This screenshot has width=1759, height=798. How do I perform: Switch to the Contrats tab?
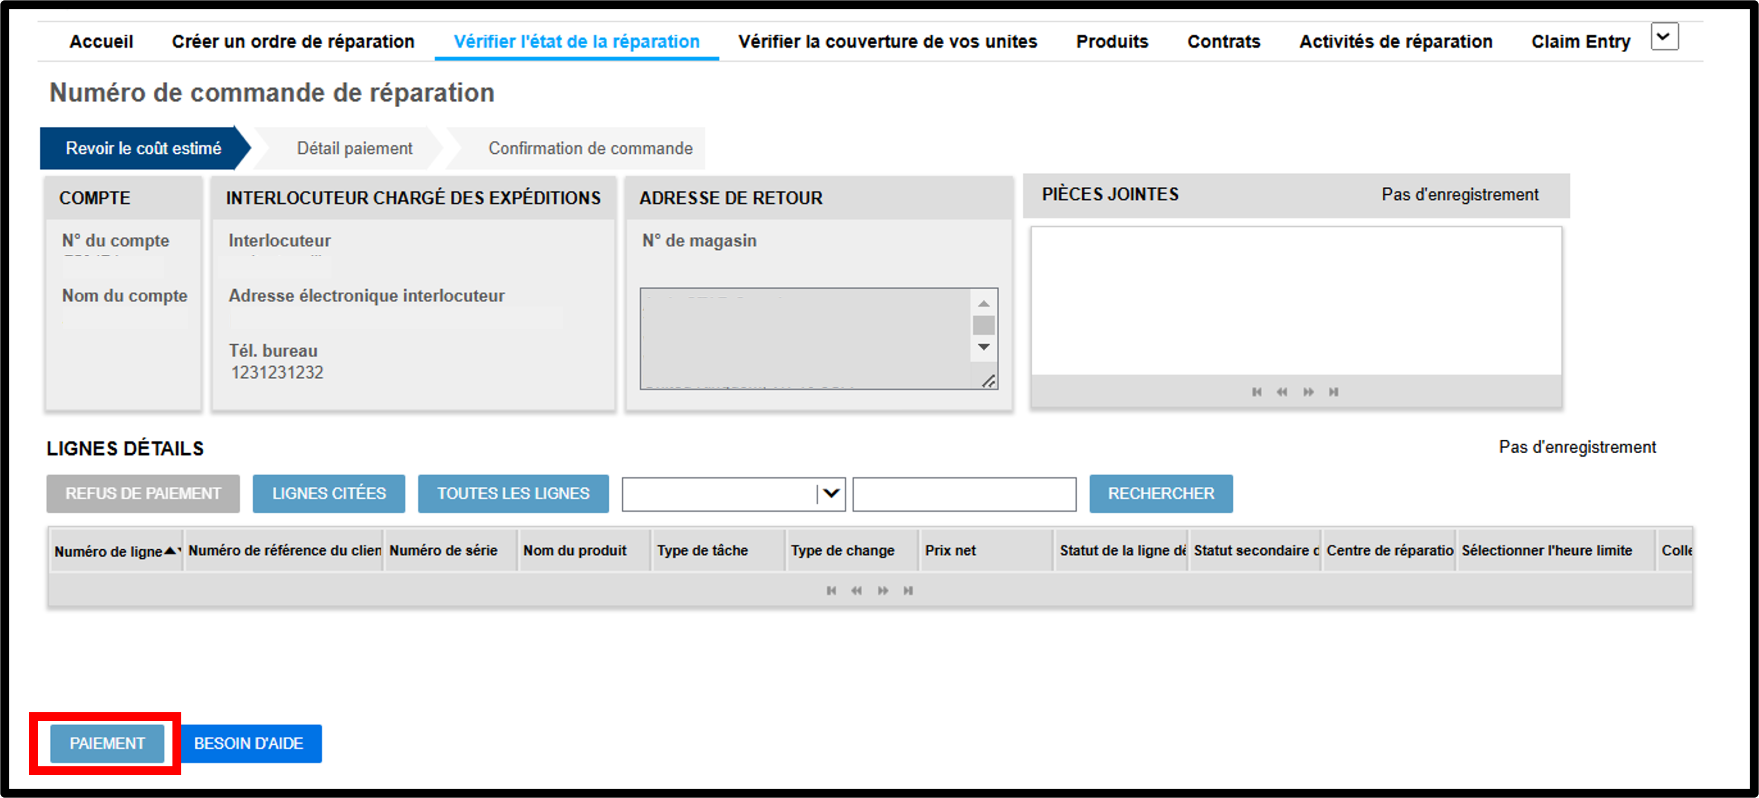click(1223, 41)
